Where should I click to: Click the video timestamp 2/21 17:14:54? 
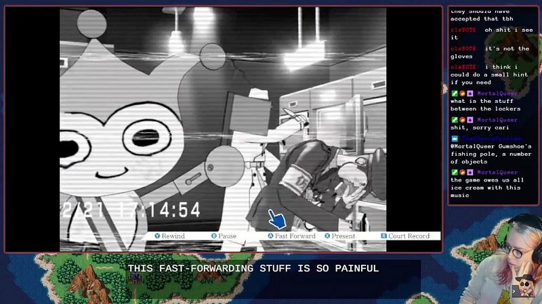point(131,210)
